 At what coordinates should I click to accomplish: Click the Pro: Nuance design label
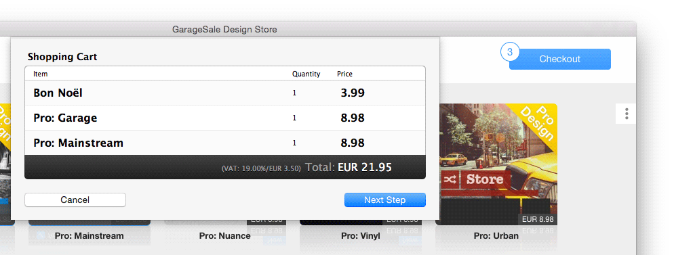(x=225, y=235)
